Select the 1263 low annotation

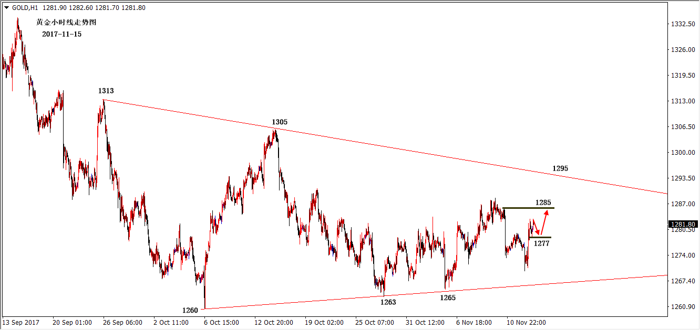point(388,302)
